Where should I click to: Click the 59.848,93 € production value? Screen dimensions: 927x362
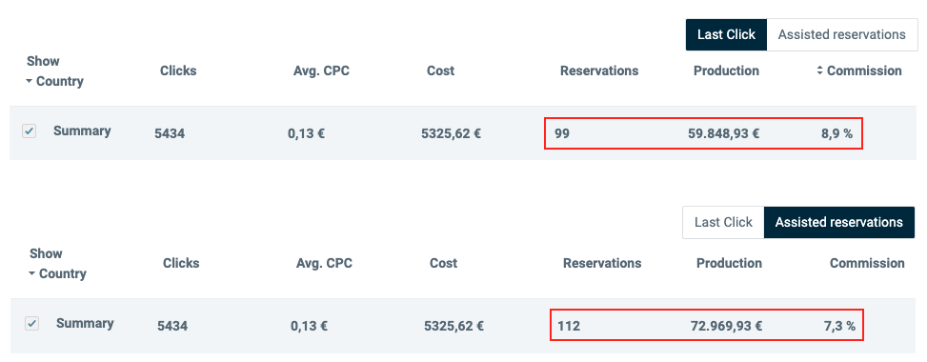click(724, 133)
